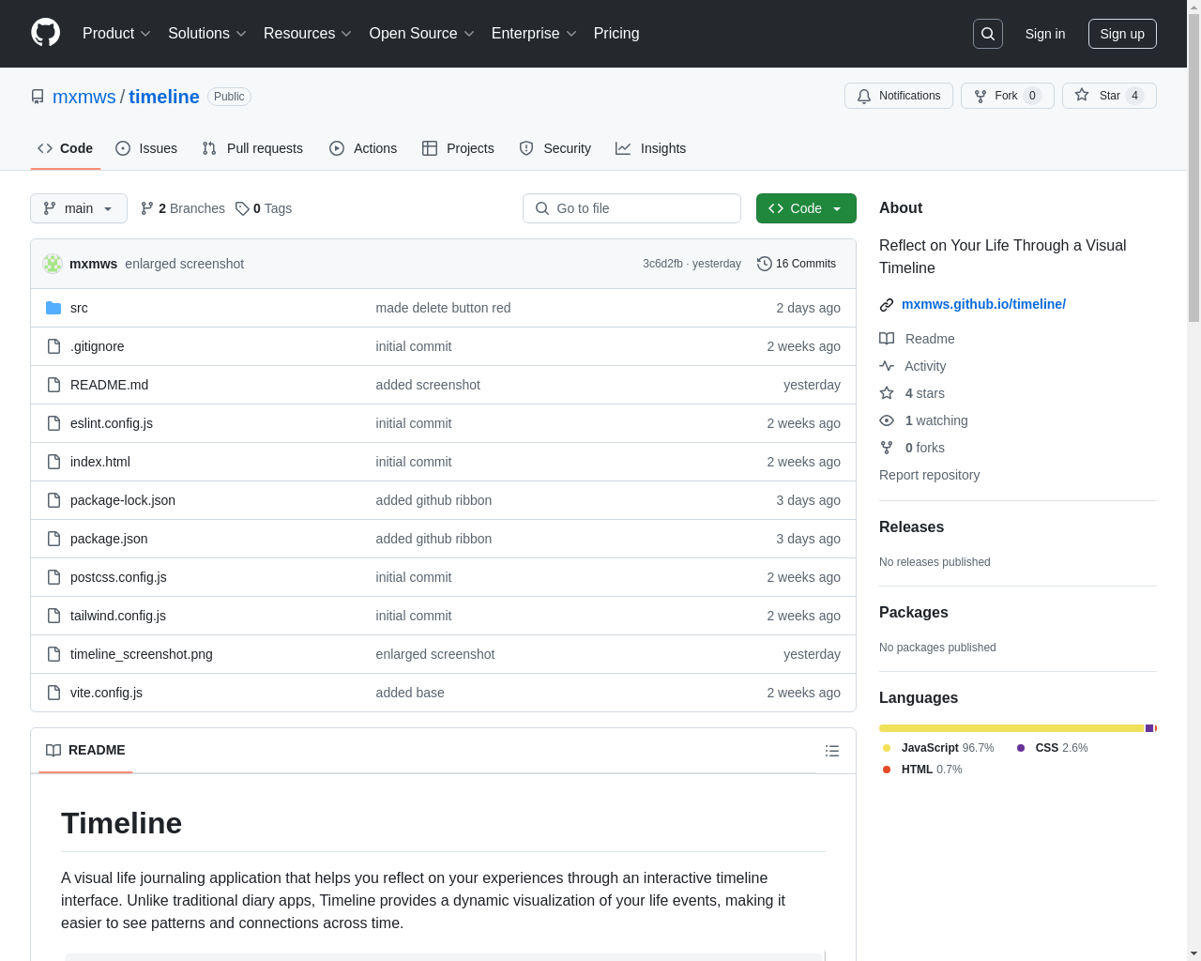Click the GitHub logo icon
Viewport: 1201px width, 961px height.
point(45,33)
